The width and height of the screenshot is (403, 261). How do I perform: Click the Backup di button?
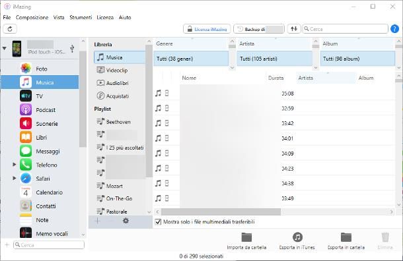pos(259,29)
